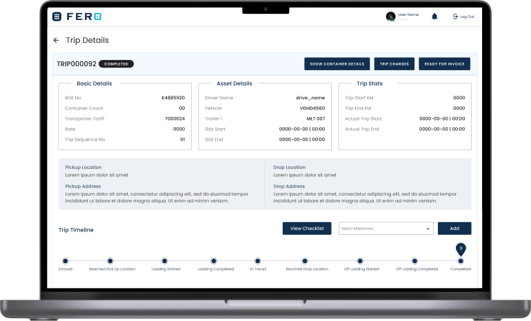Image resolution: width=531 pixels, height=321 pixels.
Task: Click the Trip Start KM value
Action: [459, 98]
